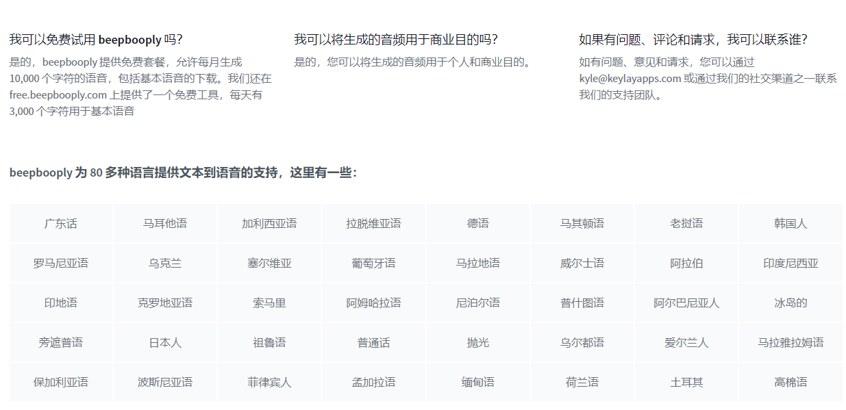Click the 罗马尼亚语 cell
This screenshot has width=846, height=410.
61,263
